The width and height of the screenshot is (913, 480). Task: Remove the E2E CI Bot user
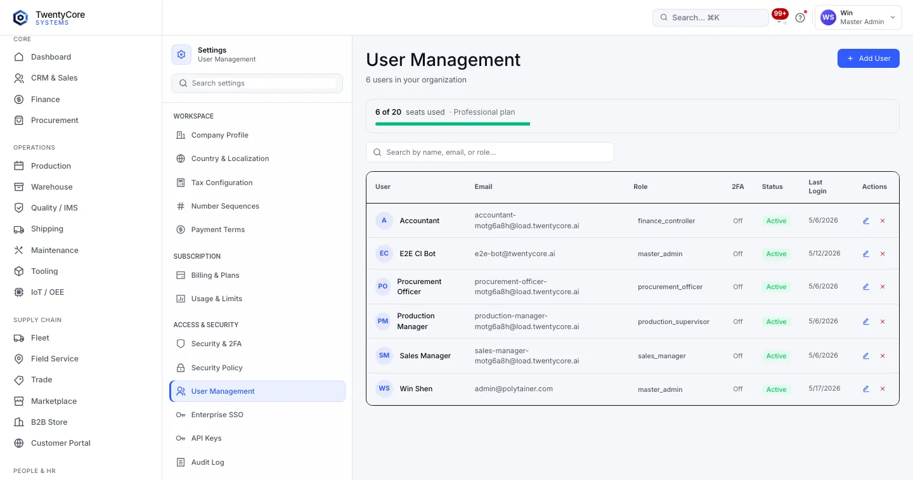883,254
